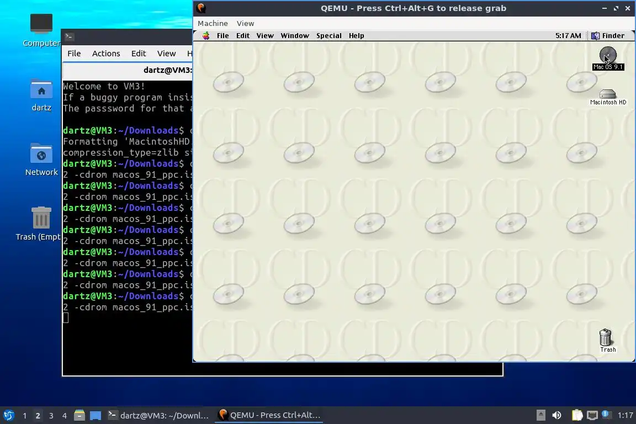Click the 'Welcome to VM3!' terminal line

pos(104,87)
